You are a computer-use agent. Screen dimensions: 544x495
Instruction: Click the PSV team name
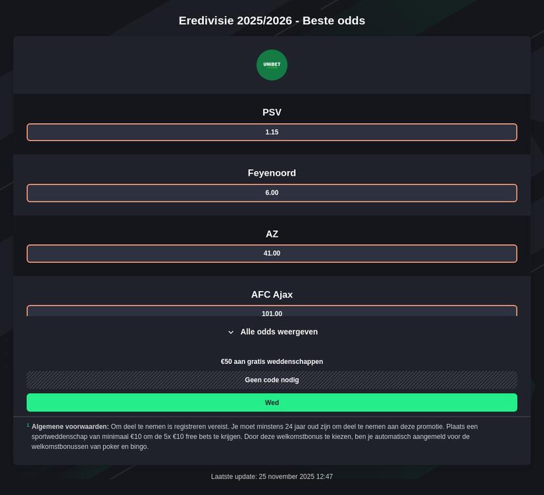point(272,113)
